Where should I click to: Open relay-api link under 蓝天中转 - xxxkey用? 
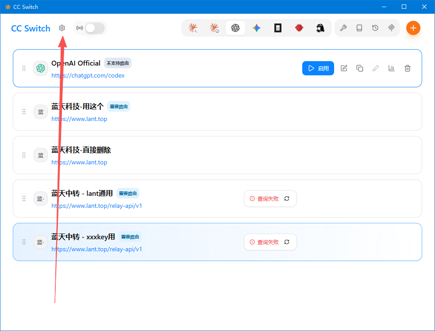pos(96,249)
